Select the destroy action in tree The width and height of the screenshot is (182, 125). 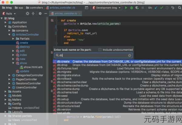pyautogui.click(x=25, y=47)
